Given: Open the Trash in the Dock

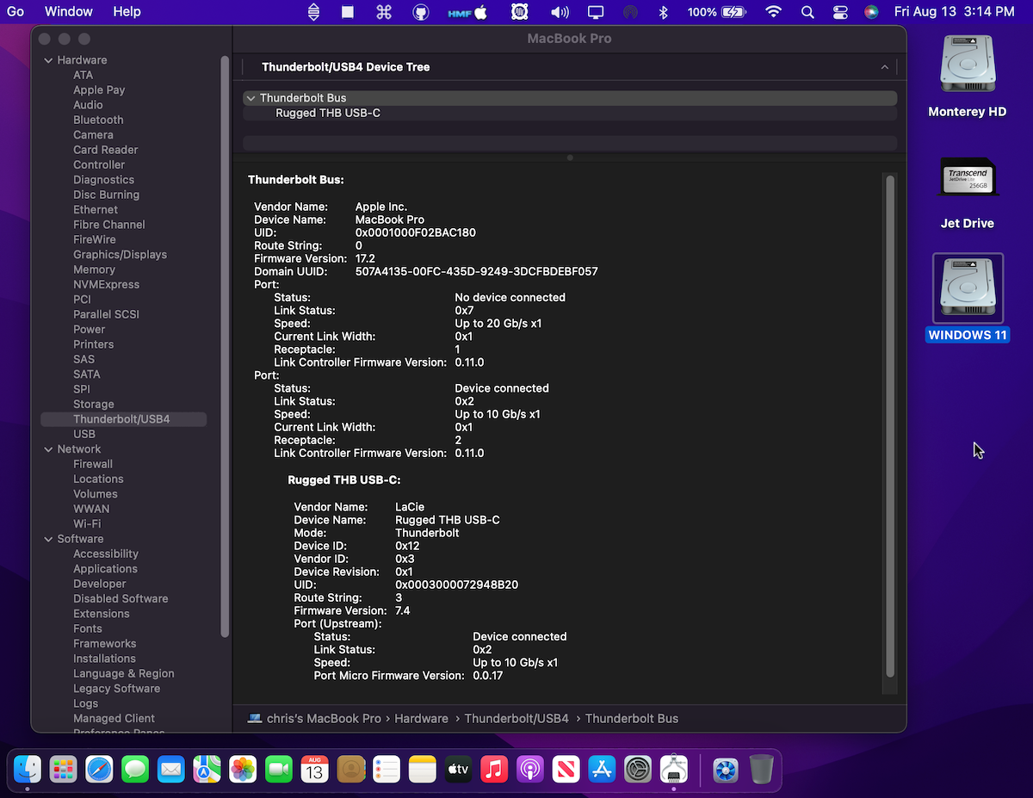Looking at the screenshot, I should click(x=762, y=769).
